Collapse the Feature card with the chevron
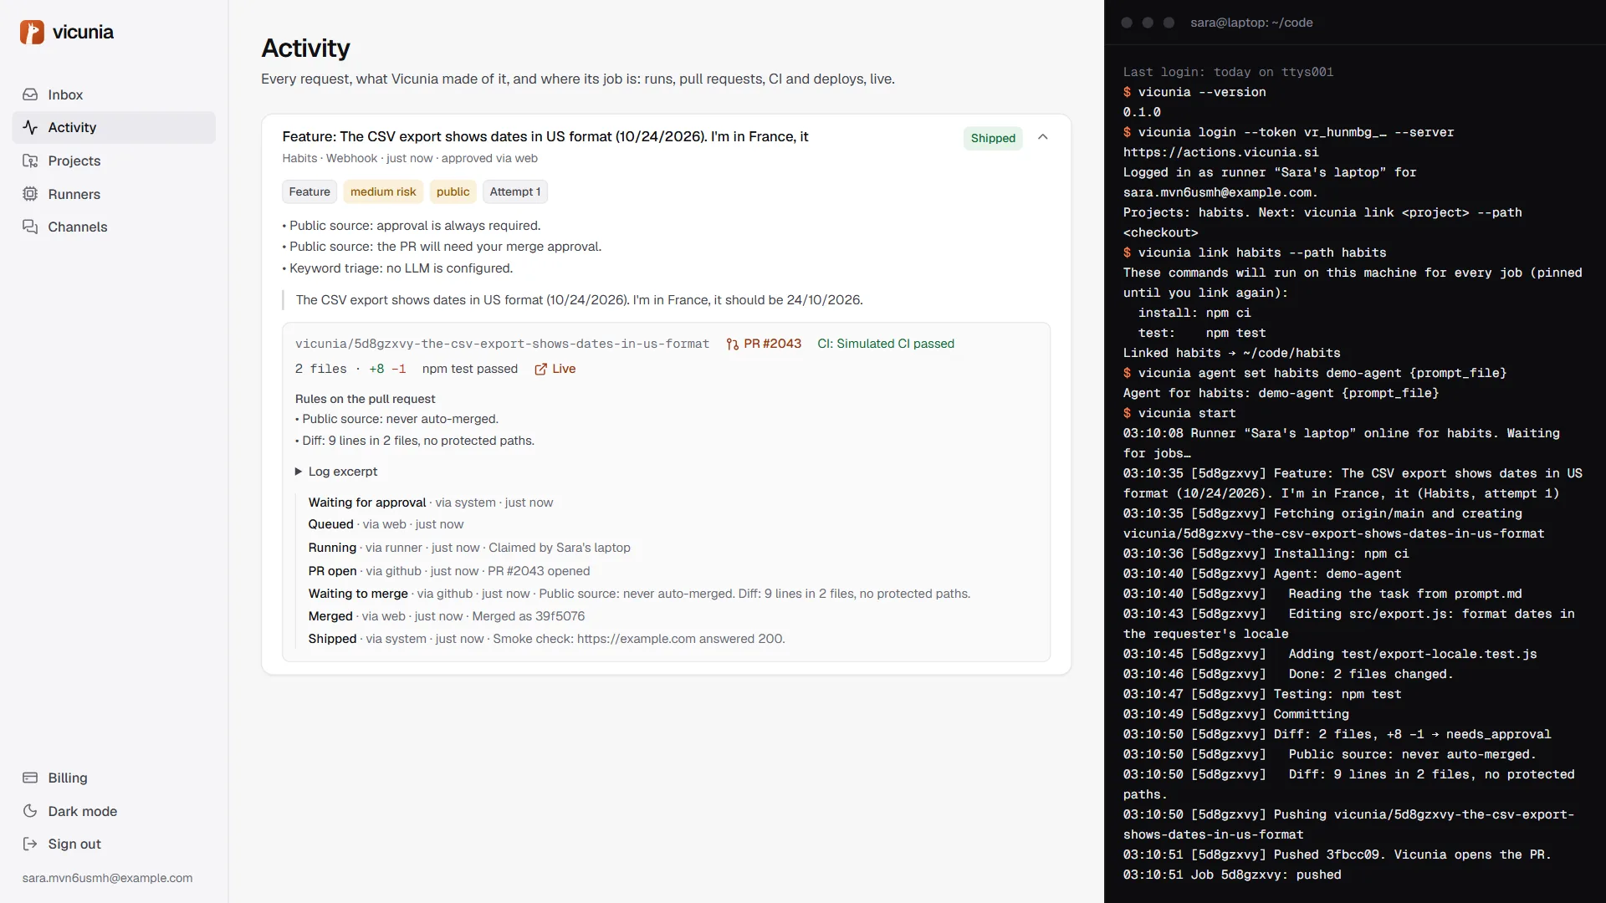 coord(1042,137)
